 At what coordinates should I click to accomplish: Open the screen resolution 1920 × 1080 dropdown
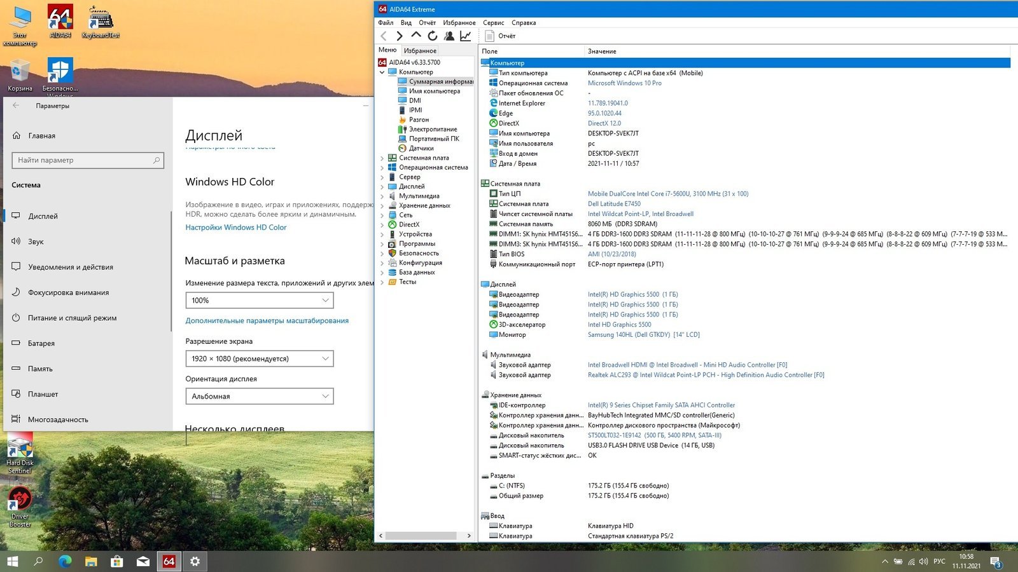(x=260, y=358)
